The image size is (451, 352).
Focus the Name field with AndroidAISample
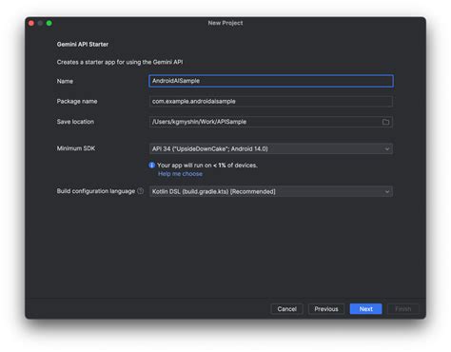tap(271, 81)
